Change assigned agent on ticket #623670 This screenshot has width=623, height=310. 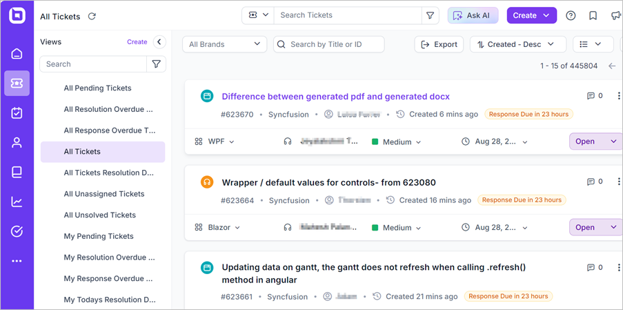point(321,141)
